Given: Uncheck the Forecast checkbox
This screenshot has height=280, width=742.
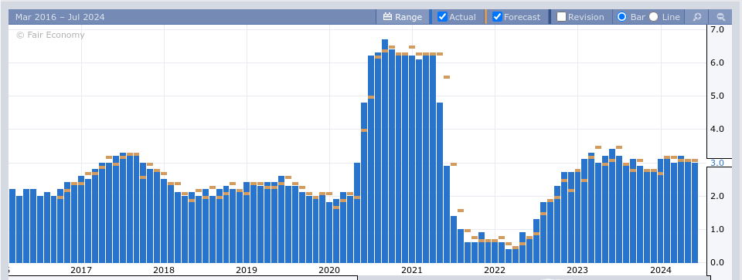Looking at the screenshot, I should (x=497, y=17).
